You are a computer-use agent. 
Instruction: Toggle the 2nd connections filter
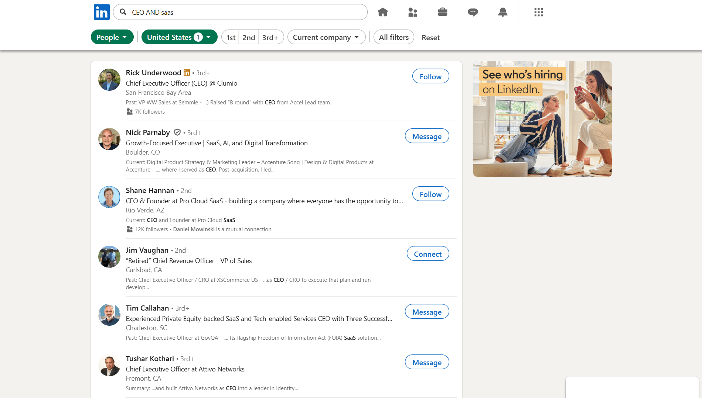click(x=249, y=37)
